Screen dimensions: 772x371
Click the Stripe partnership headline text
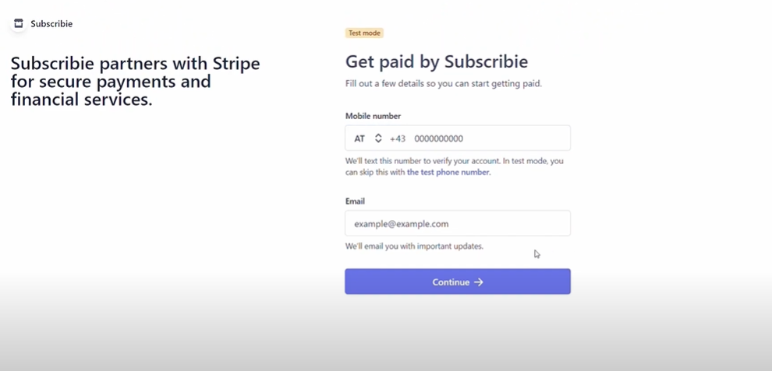[136, 81]
